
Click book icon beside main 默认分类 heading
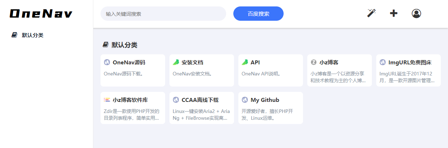point(106,45)
